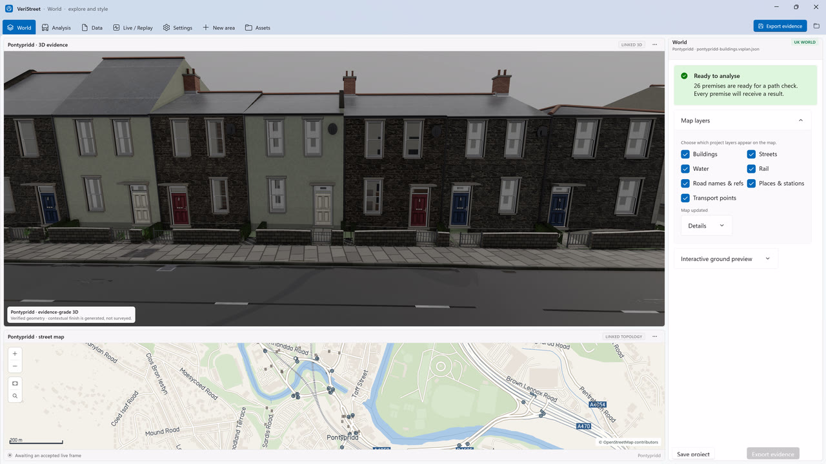The image size is (826, 464).
Task: Collapse the Map layers section
Action: (x=742, y=121)
